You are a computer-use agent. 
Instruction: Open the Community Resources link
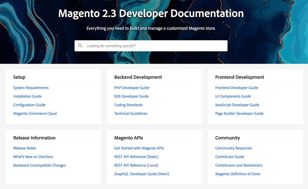click(x=233, y=148)
